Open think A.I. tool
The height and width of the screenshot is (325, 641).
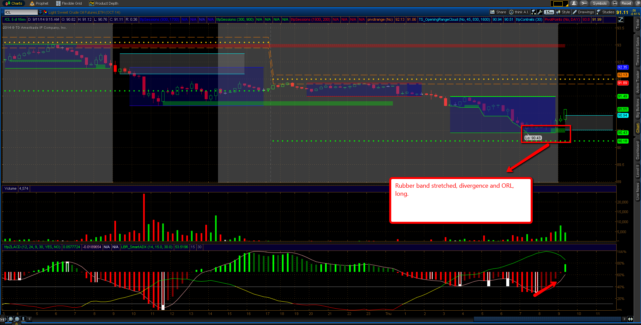tap(519, 12)
